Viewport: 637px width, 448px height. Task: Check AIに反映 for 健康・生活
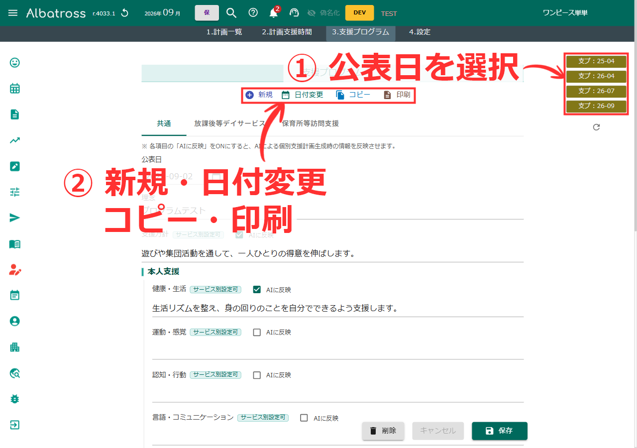(x=257, y=289)
